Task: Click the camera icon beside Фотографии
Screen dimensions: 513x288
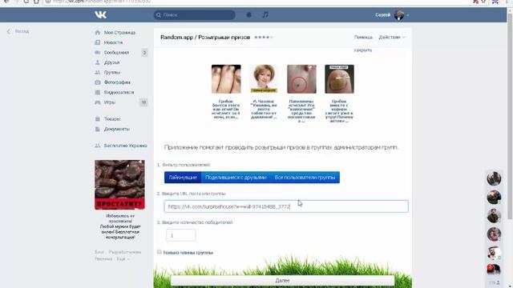Action: click(x=98, y=82)
